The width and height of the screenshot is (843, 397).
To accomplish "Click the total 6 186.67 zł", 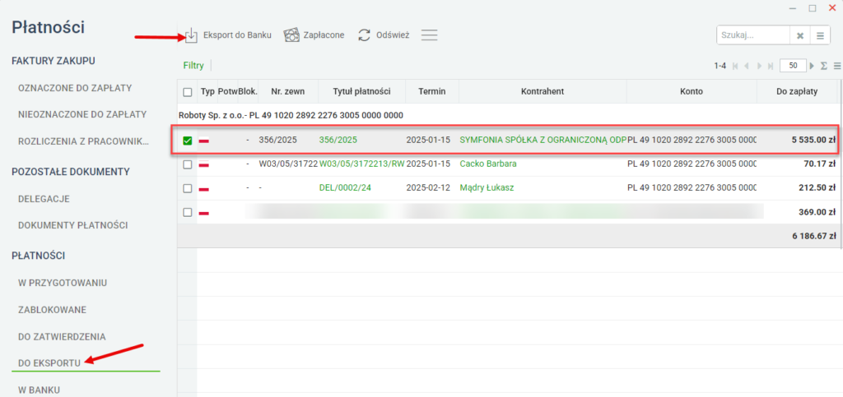I will pos(813,236).
